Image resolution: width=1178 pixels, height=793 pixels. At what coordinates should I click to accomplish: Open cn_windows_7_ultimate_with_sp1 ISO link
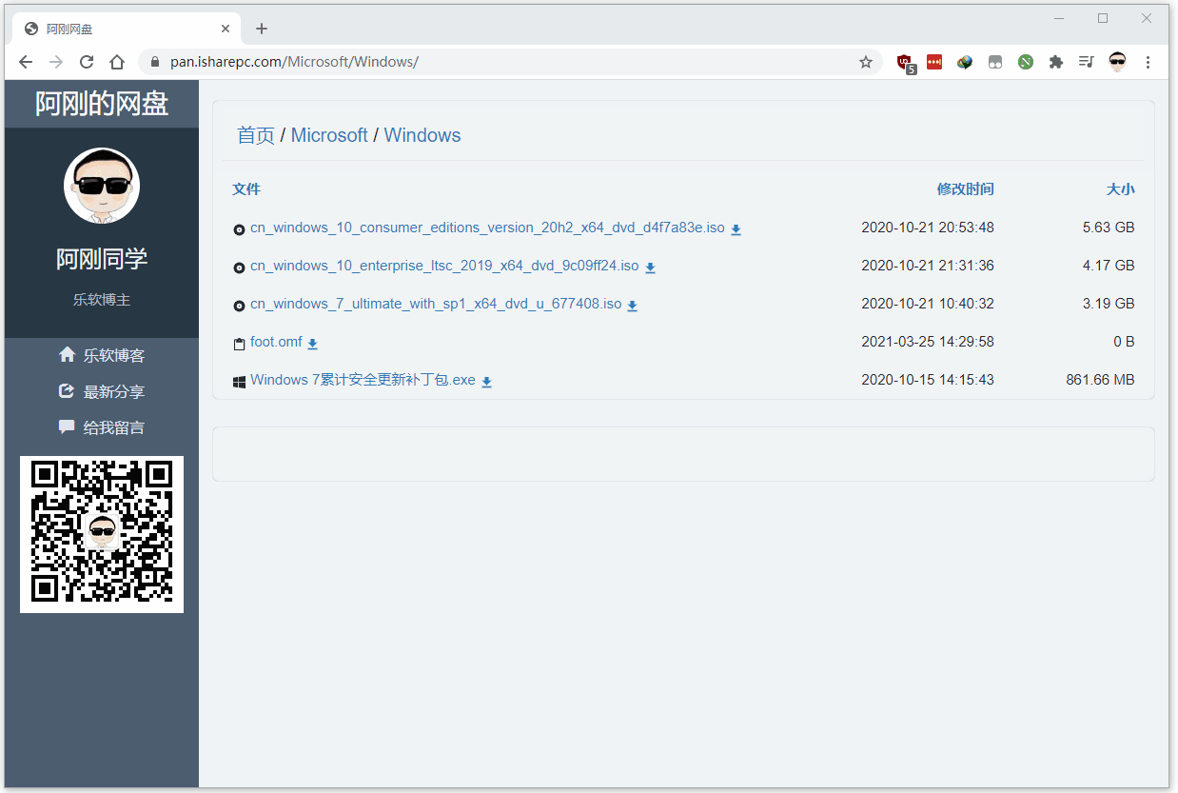(436, 305)
